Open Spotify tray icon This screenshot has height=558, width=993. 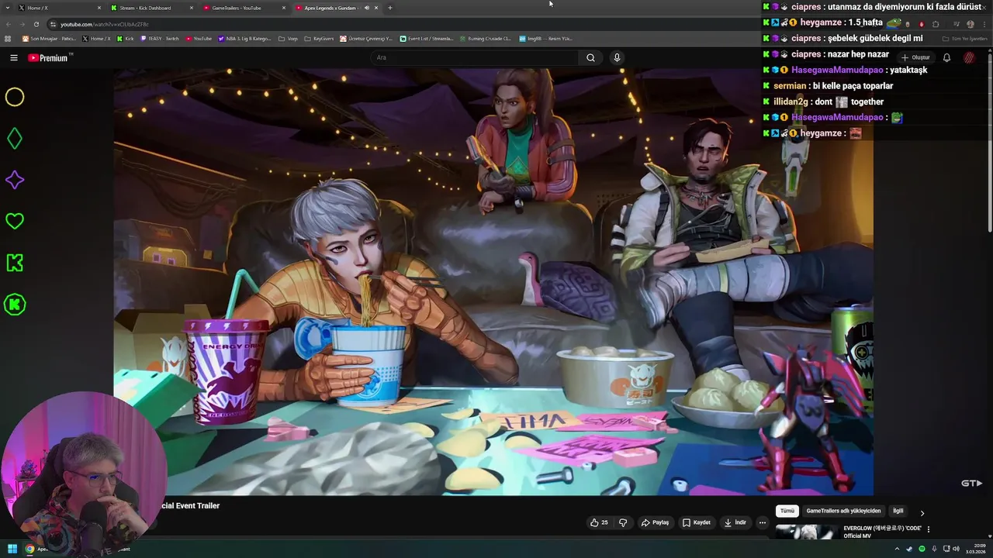[921, 549]
